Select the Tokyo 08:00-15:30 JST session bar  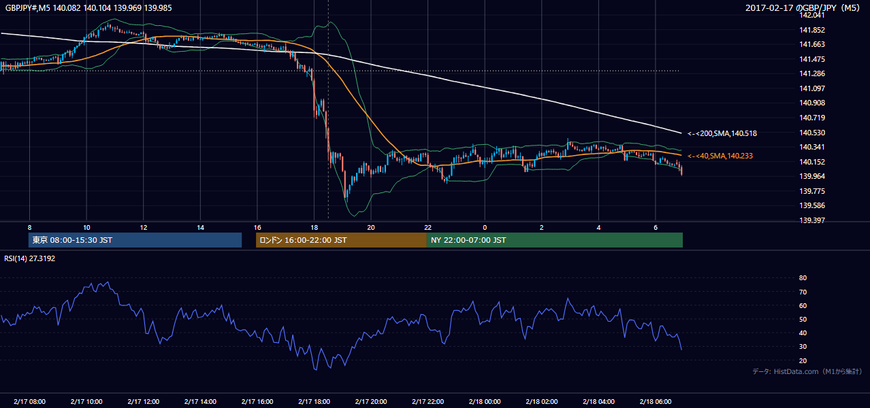135,240
